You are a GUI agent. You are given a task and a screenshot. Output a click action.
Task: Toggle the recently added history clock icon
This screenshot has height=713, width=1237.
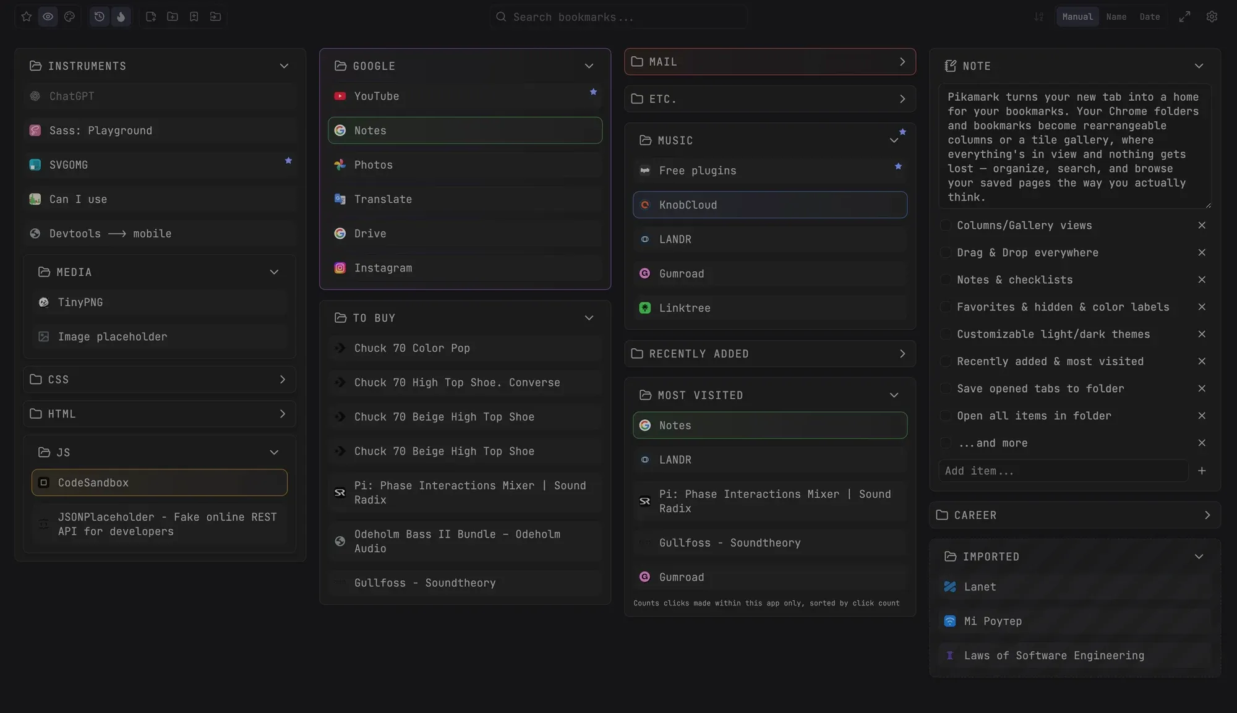pos(100,17)
